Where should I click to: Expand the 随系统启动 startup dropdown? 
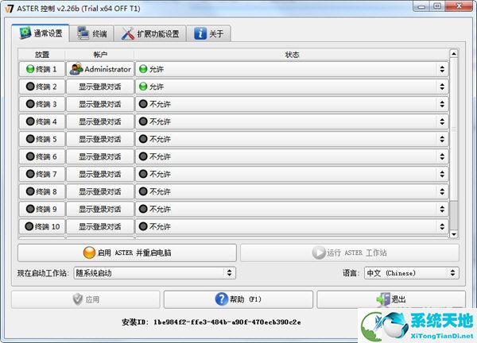154,273
